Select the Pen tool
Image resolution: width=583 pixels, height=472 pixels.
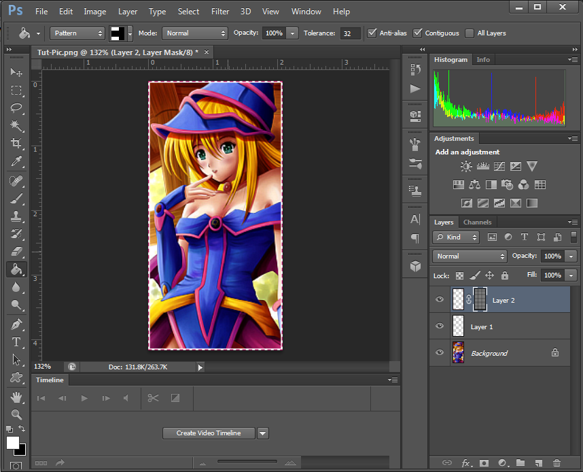(16, 324)
